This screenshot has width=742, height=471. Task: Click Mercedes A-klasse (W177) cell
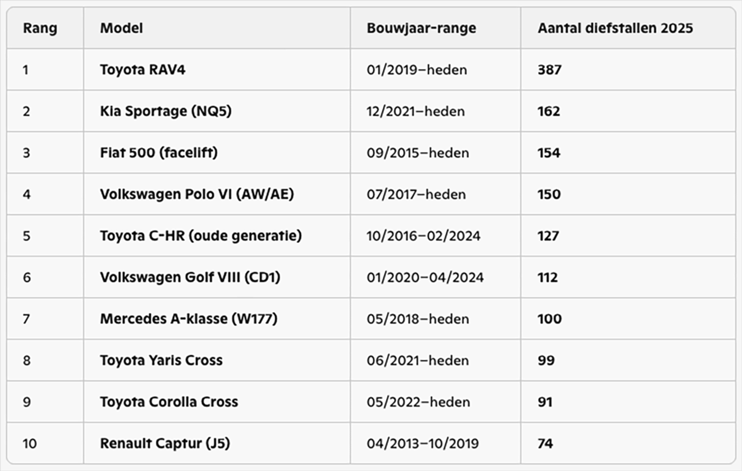(189, 319)
